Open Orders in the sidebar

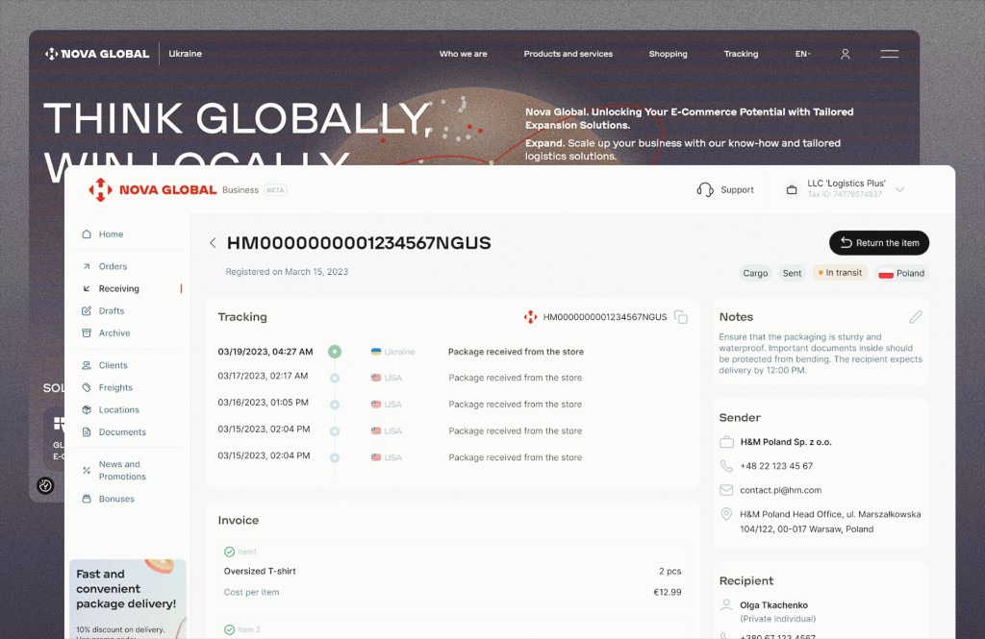[x=113, y=266]
